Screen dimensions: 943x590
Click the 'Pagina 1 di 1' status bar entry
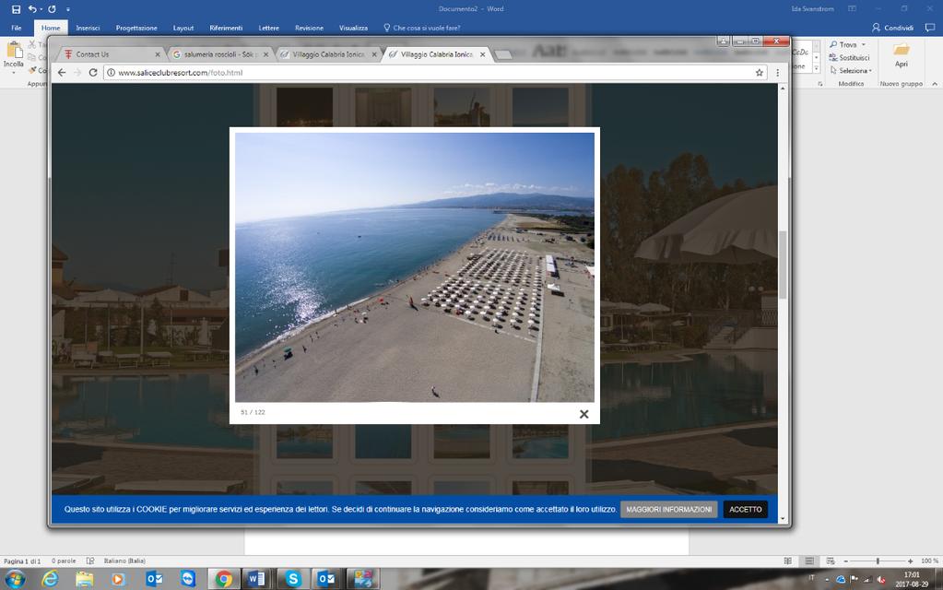[x=22, y=560]
